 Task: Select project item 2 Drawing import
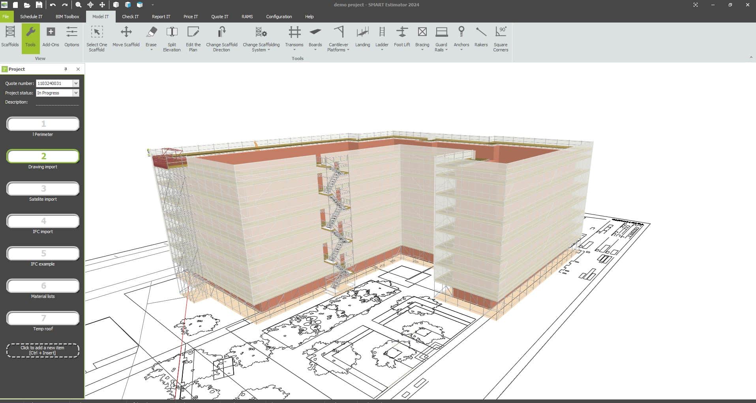coord(43,156)
